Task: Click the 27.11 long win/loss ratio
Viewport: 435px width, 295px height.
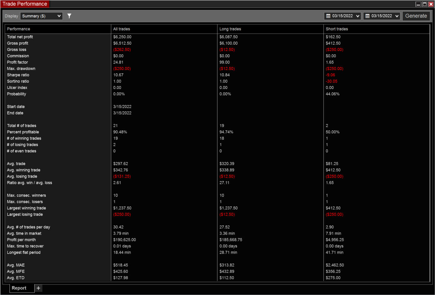Action: [x=225, y=183]
